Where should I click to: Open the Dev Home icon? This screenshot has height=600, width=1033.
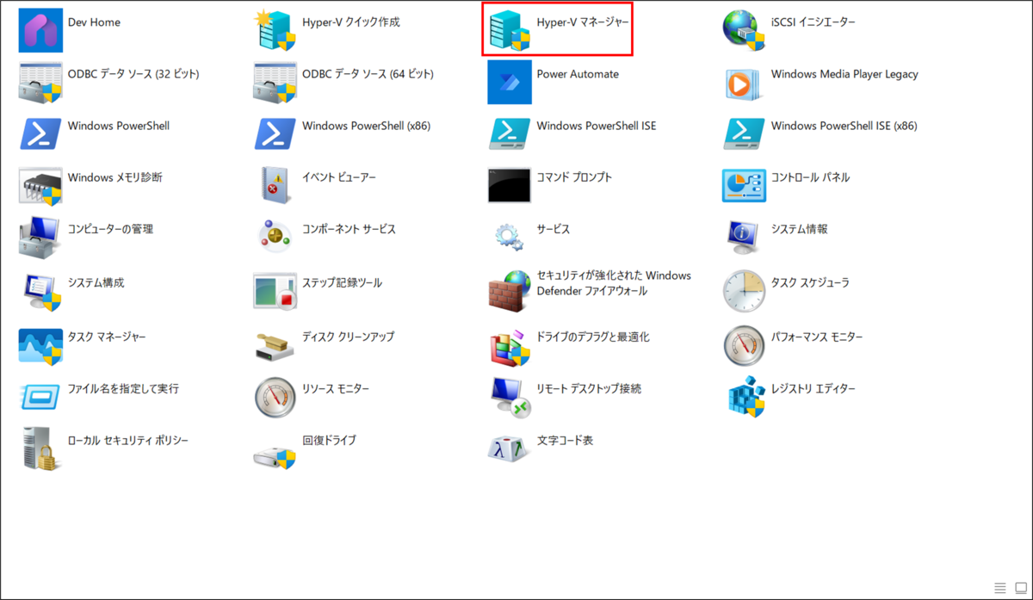coord(40,30)
